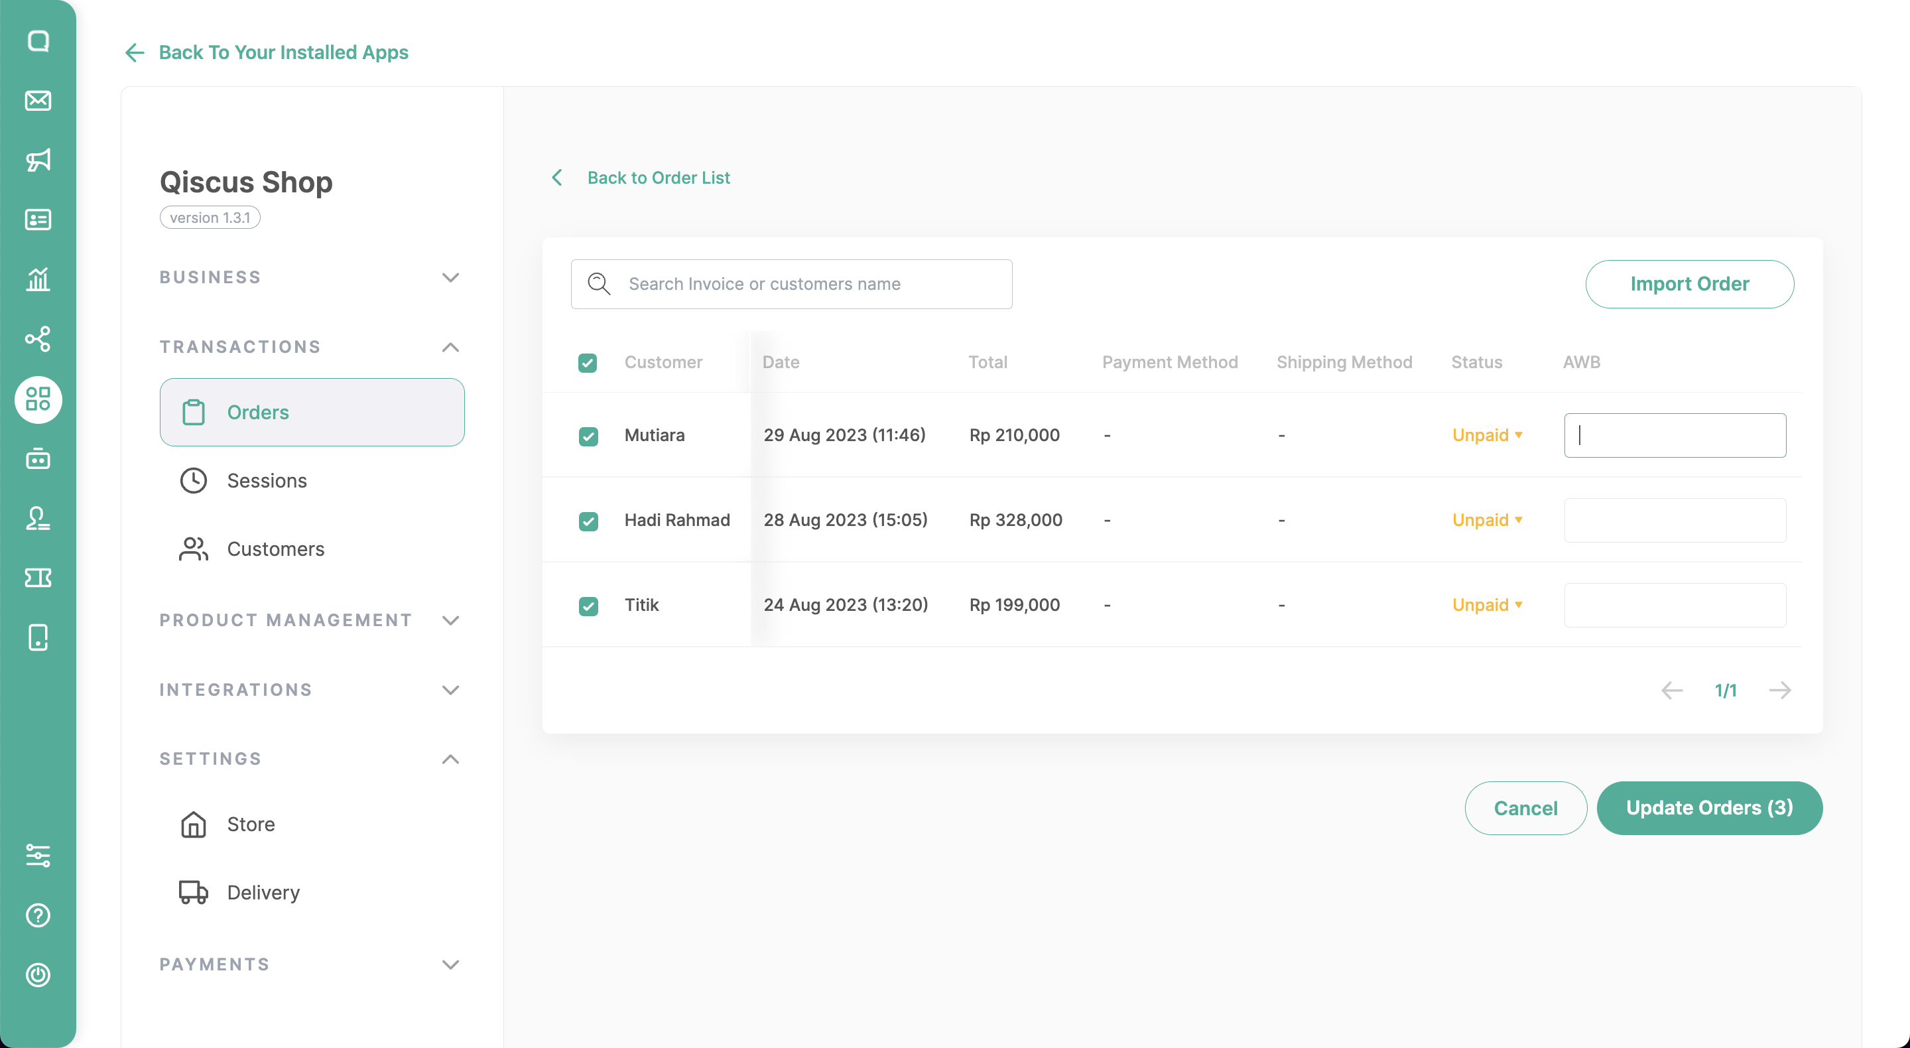
Task: Open the Sessions menu item
Action: [x=266, y=481]
